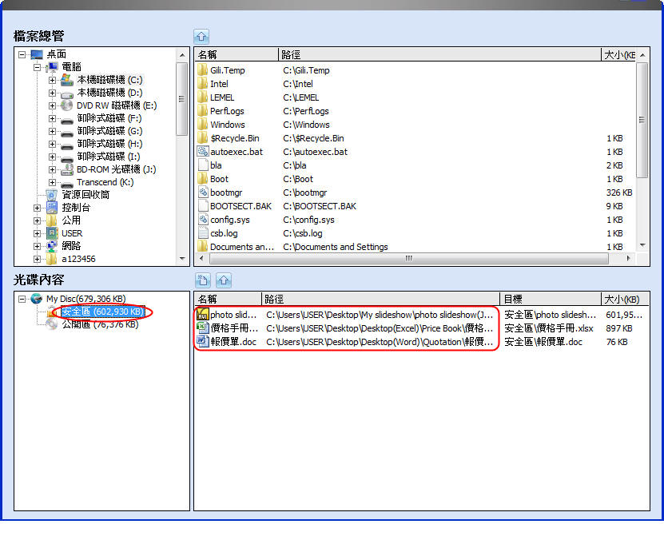The width and height of the screenshot is (664, 536).
Task: Select the BD-ROM drive (J:) icon
Action: click(67, 169)
